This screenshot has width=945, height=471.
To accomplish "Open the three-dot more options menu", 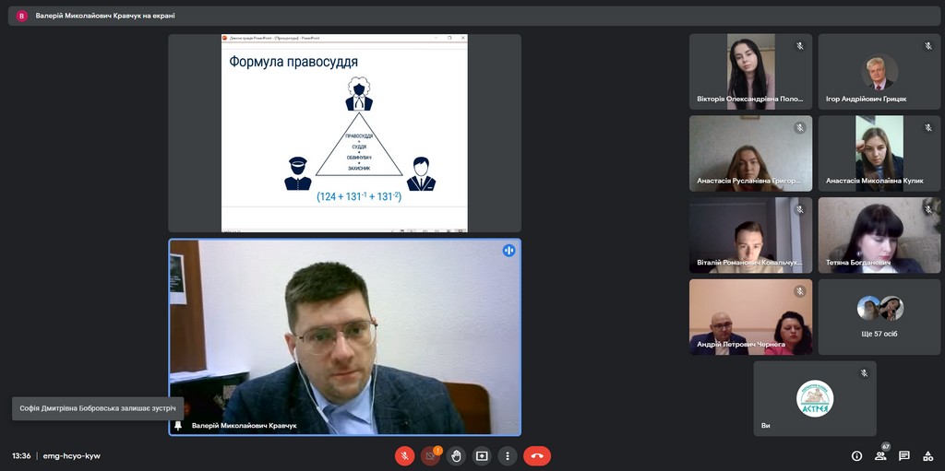I will point(508,455).
